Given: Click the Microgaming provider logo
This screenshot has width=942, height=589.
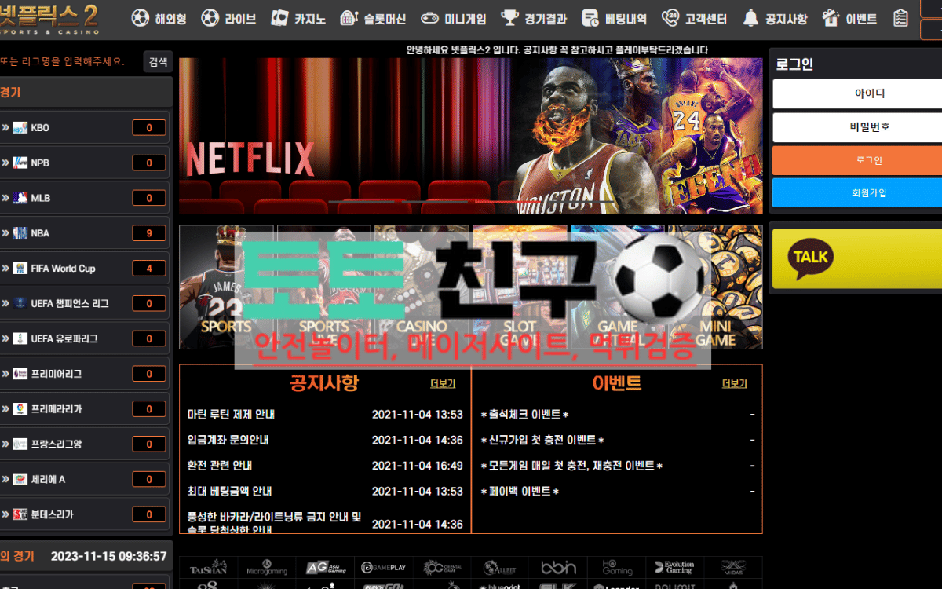Looking at the screenshot, I should 267,567.
